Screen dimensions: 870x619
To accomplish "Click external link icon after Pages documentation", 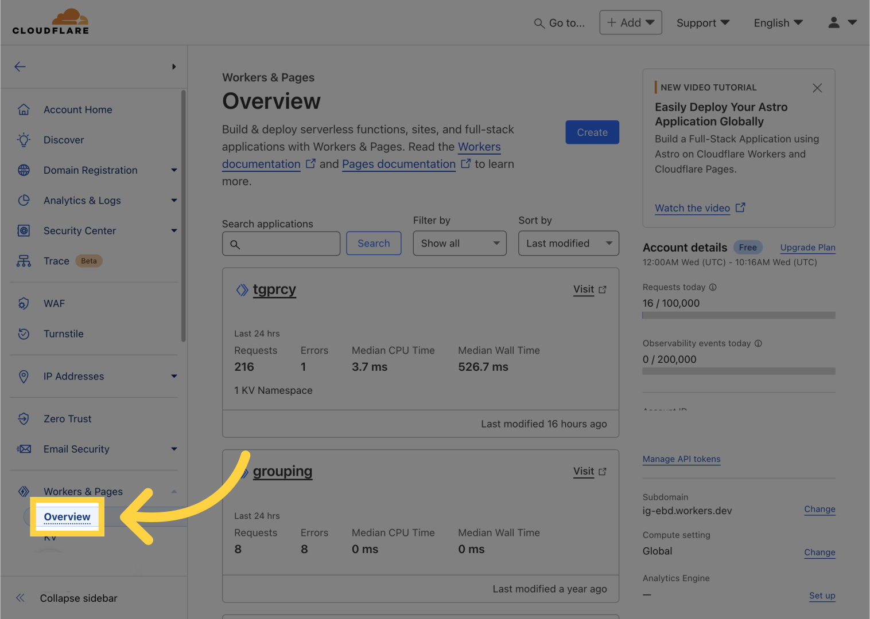I will 465,164.
